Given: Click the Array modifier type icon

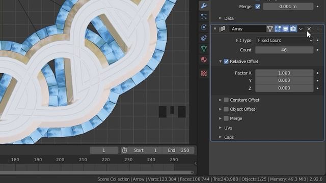Looking at the screenshot, I should [222, 29].
